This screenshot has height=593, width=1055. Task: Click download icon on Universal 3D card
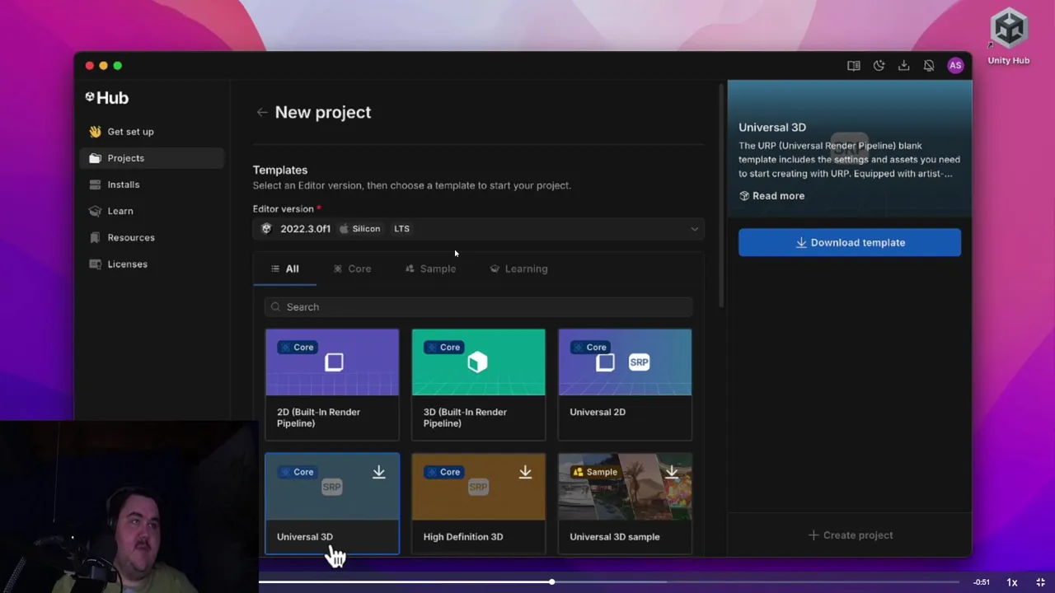click(x=378, y=472)
